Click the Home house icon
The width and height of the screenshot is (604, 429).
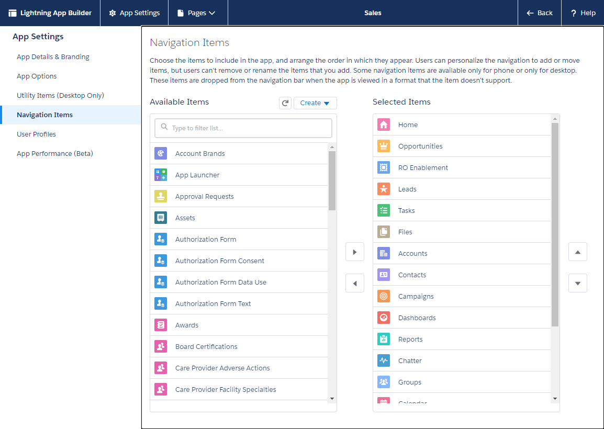point(384,125)
